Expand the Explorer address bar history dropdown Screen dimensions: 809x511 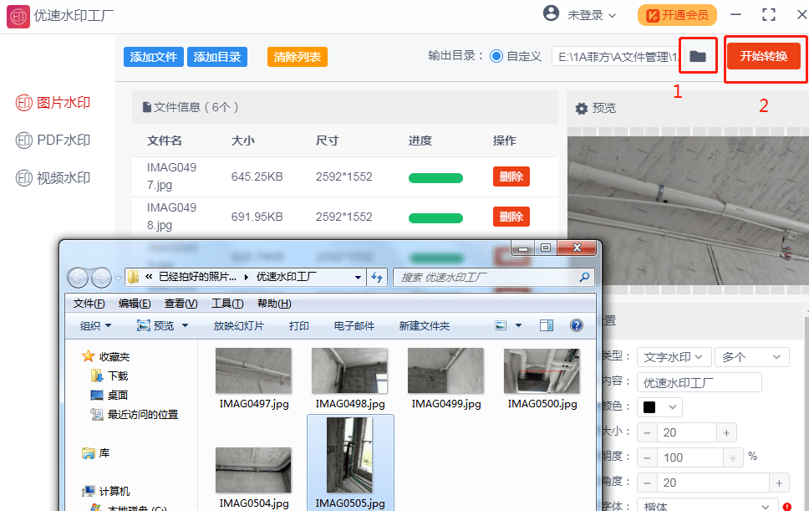tap(358, 277)
